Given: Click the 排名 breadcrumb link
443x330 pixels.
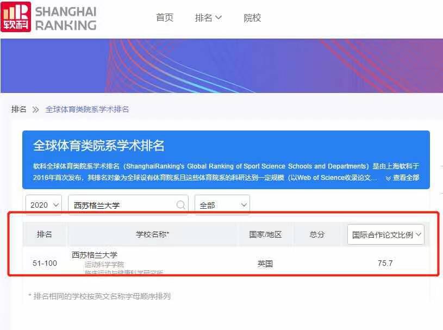Looking at the screenshot, I should coord(19,109).
